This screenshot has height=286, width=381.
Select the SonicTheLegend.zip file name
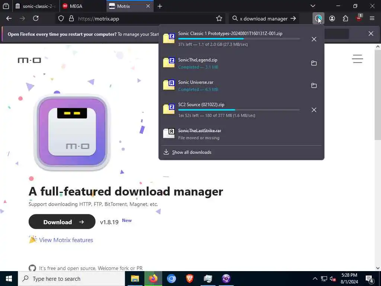click(198, 60)
